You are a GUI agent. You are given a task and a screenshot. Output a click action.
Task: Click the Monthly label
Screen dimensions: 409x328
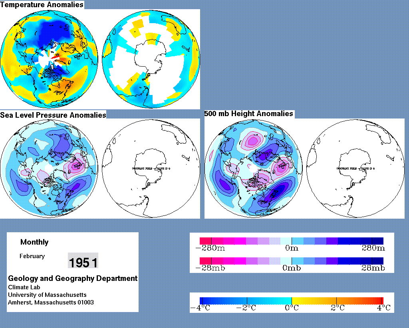point(34,242)
